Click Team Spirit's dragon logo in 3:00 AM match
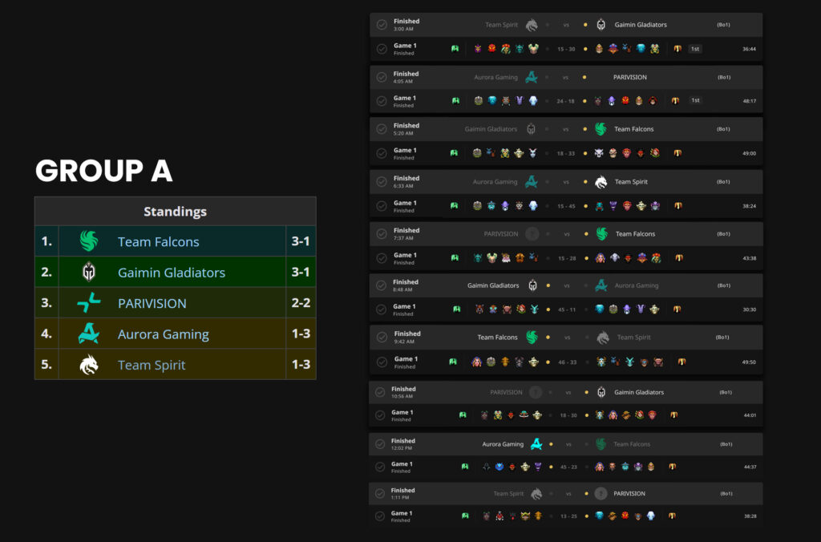The width and height of the screenshot is (821, 542). tap(532, 25)
